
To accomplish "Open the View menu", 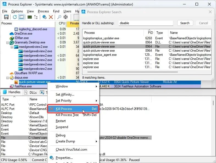I will coord(30,11).
